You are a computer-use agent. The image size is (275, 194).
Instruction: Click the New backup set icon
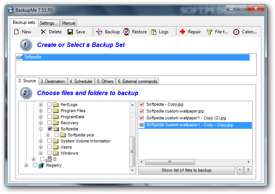point(16,32)
